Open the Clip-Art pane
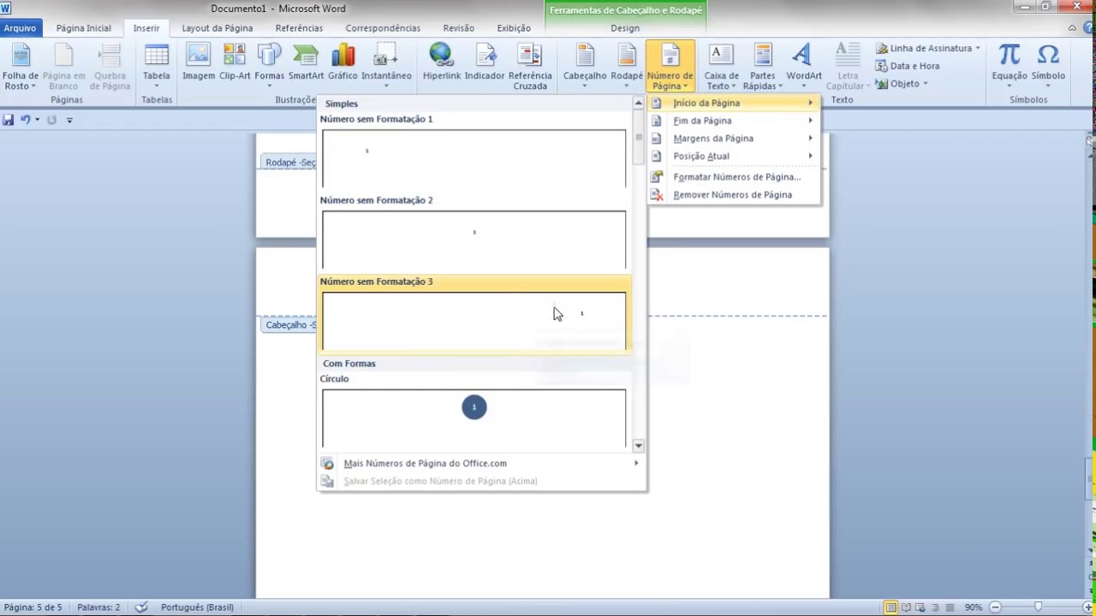1096x616 pixels. pos(235,62)
